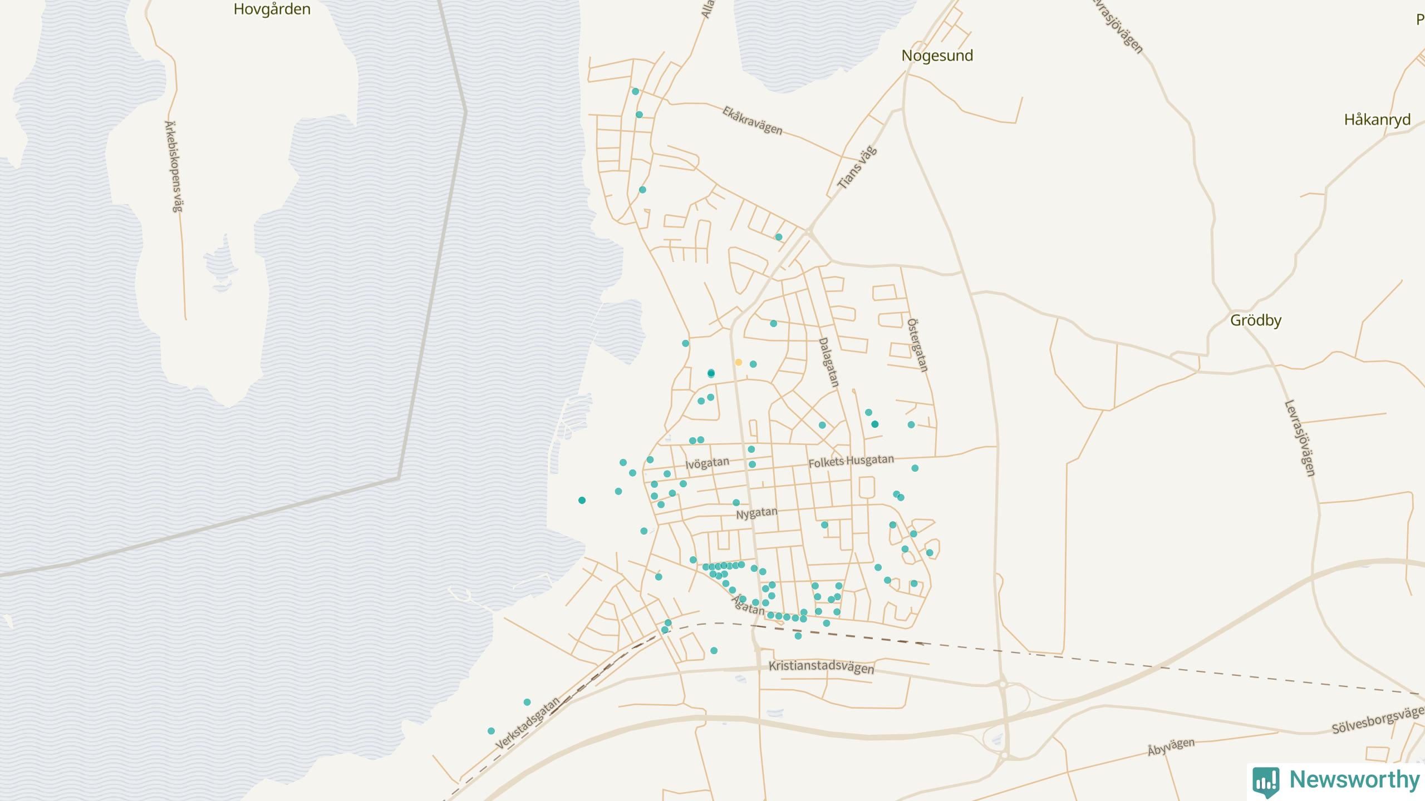
Task: Select the Hovgården place label
Action: tap(272, 9)
